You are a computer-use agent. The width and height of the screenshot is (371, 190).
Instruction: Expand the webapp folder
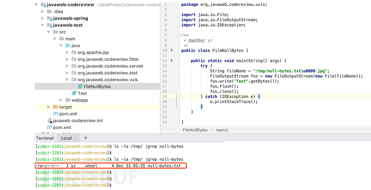[x=61, y=100]
